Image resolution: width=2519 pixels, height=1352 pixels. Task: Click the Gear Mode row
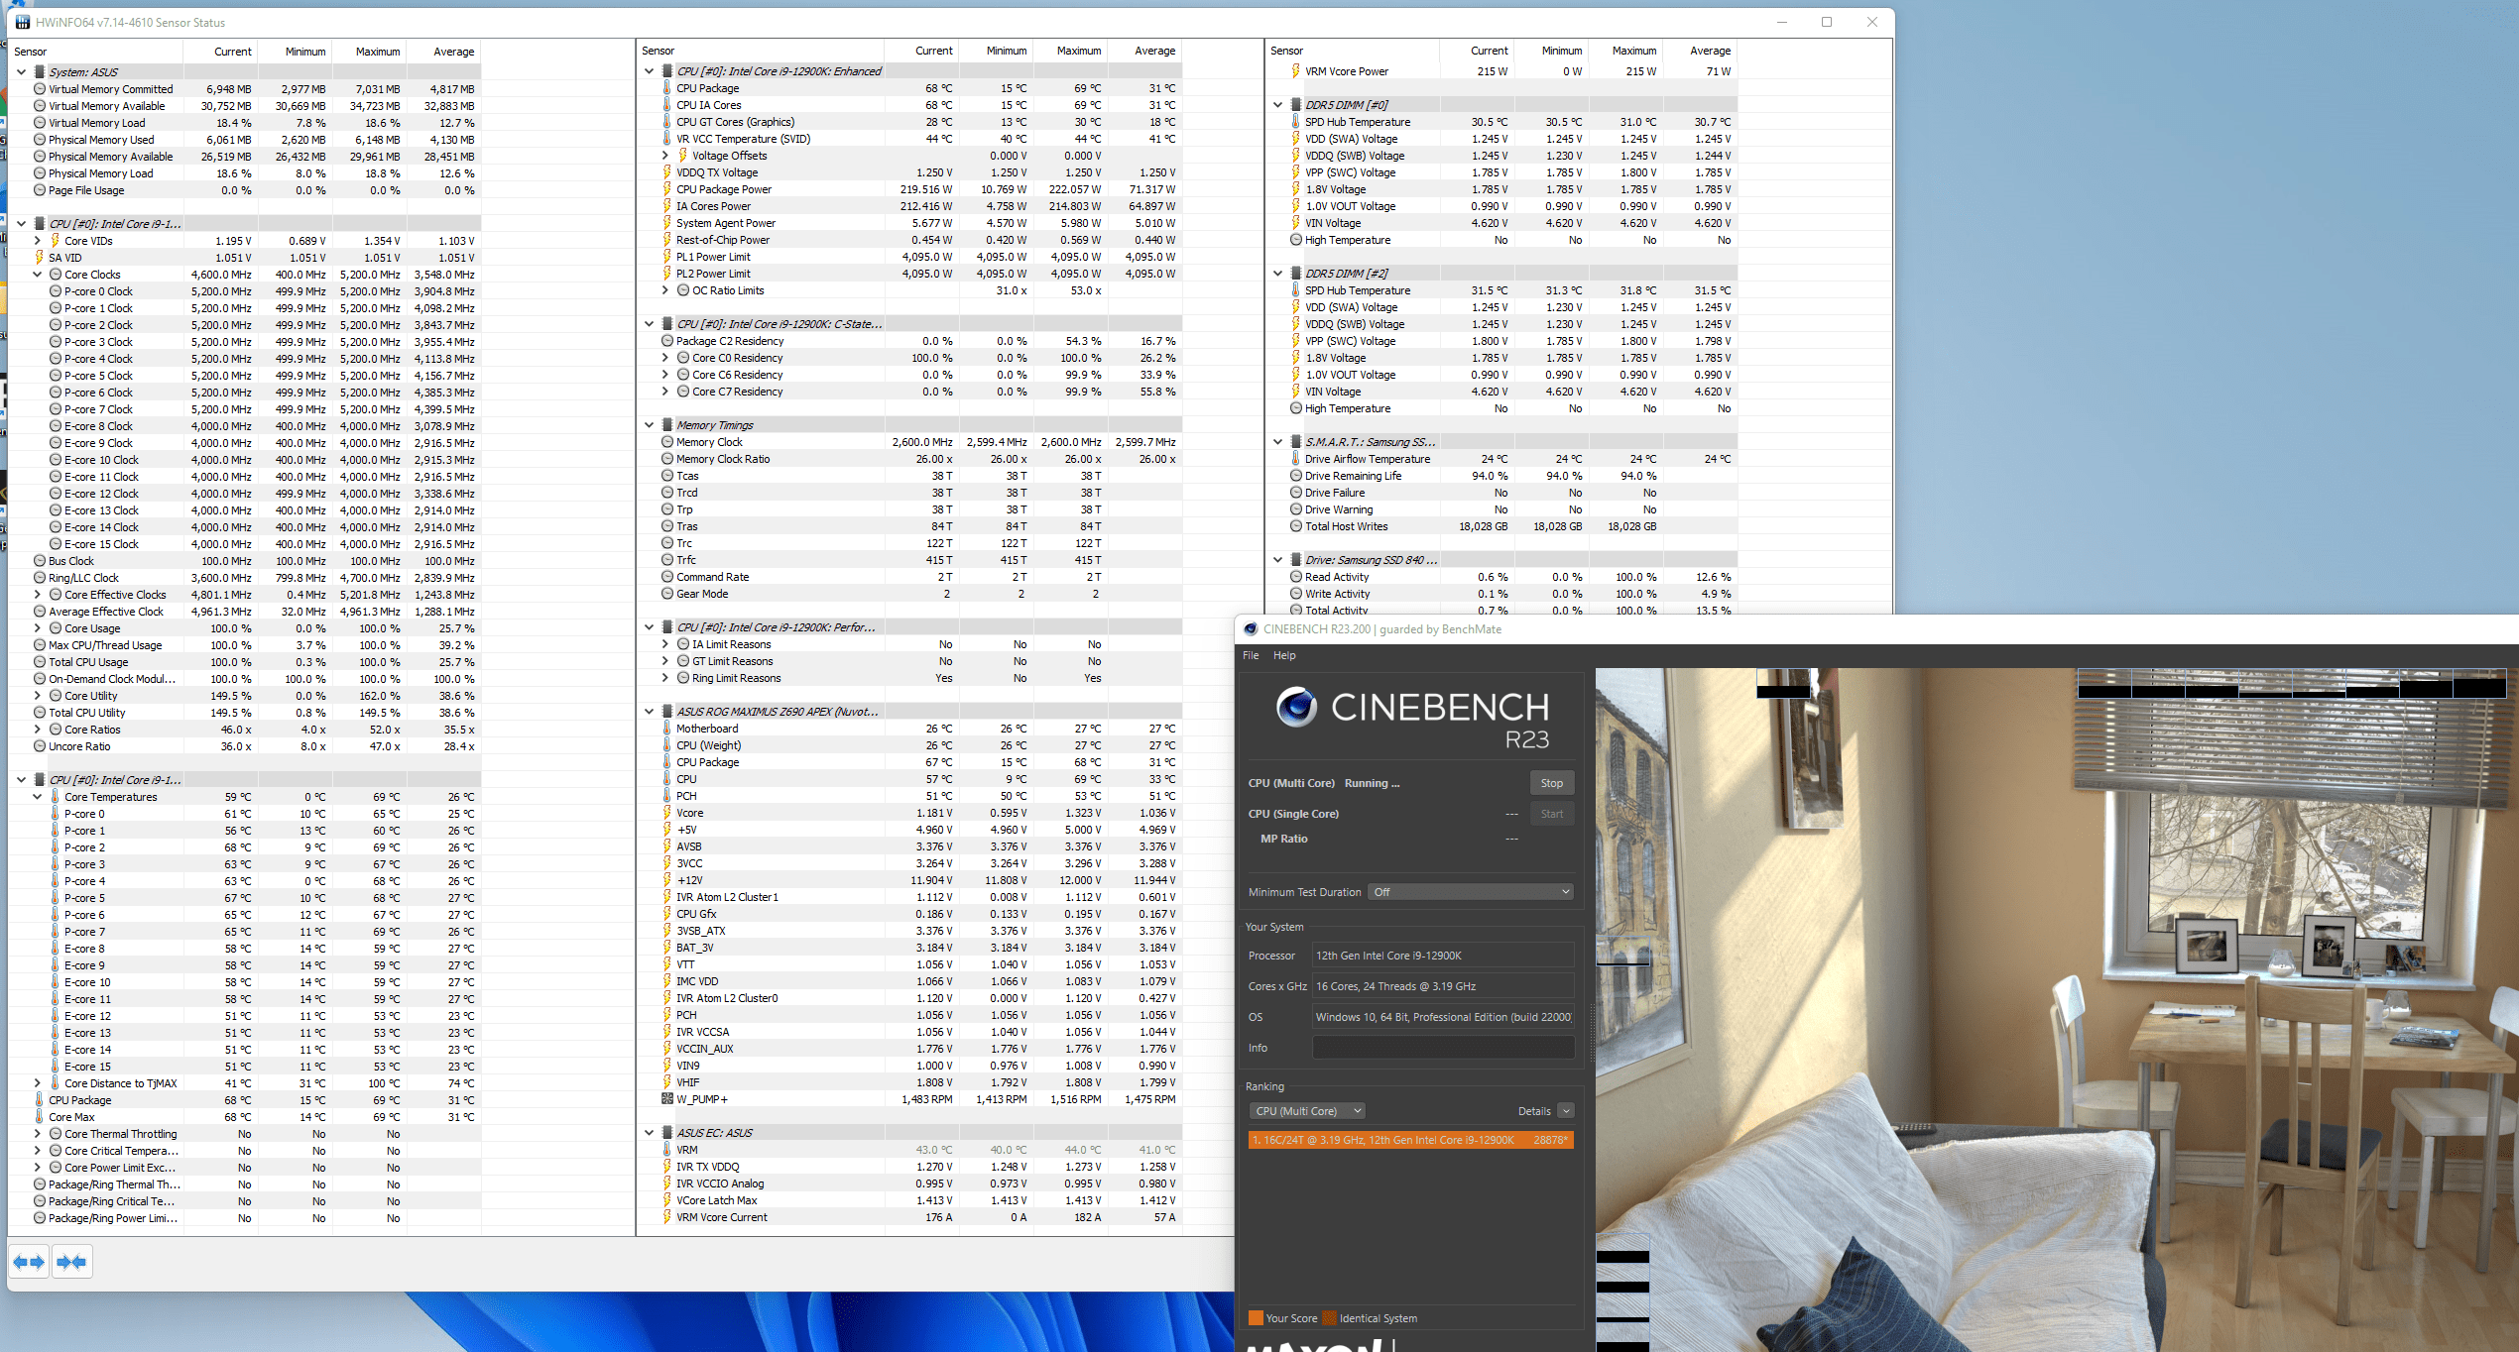point(911,594)
